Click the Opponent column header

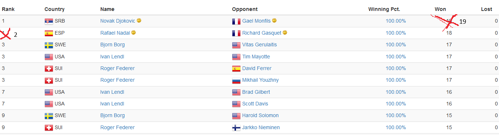pyautogui.click(x=245, y=9)
